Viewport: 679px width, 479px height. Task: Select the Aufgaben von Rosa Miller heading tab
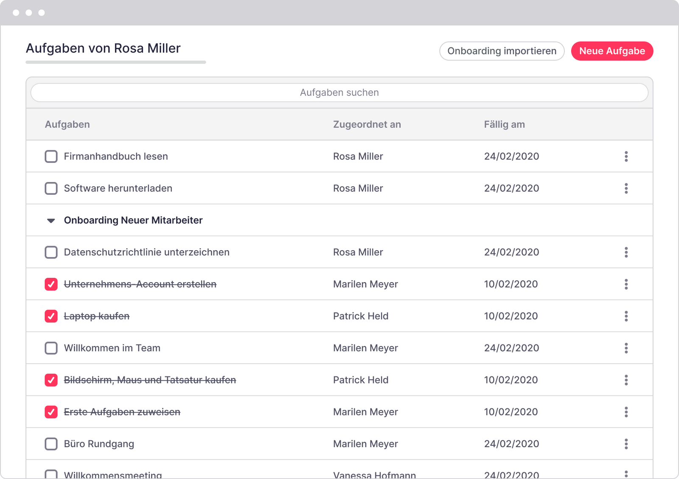pos(103,48)
